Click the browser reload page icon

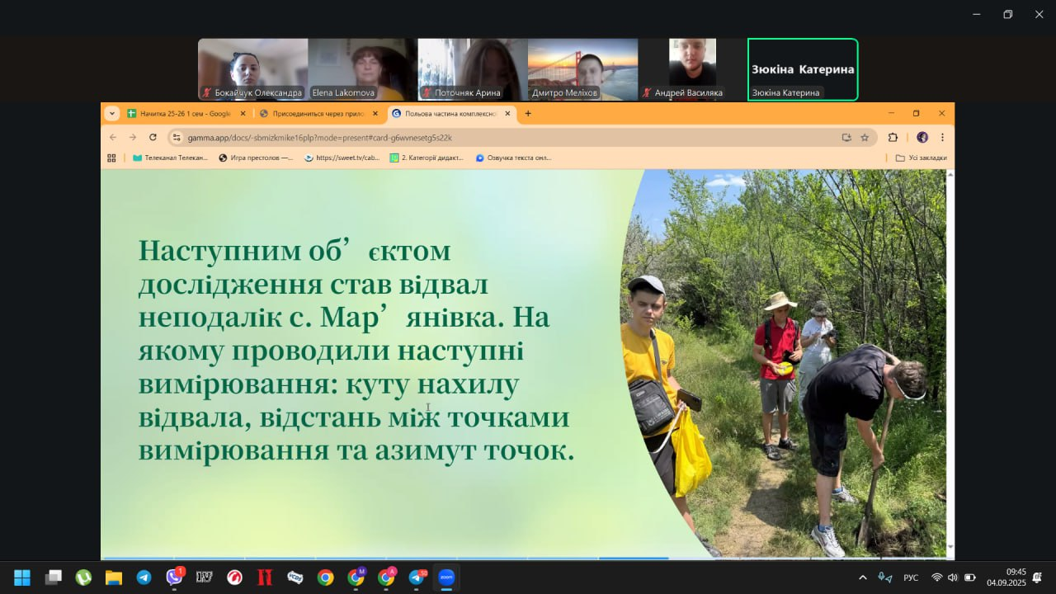point(153,137)
